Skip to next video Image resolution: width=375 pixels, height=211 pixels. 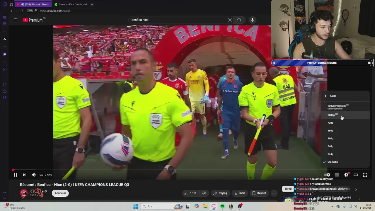tap(25, 175)
